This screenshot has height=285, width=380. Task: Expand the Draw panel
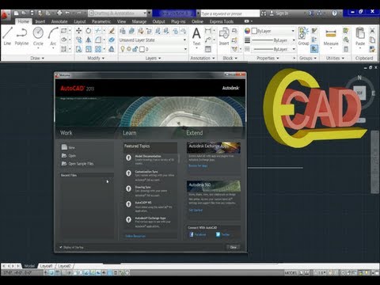[x=37, y=58]
